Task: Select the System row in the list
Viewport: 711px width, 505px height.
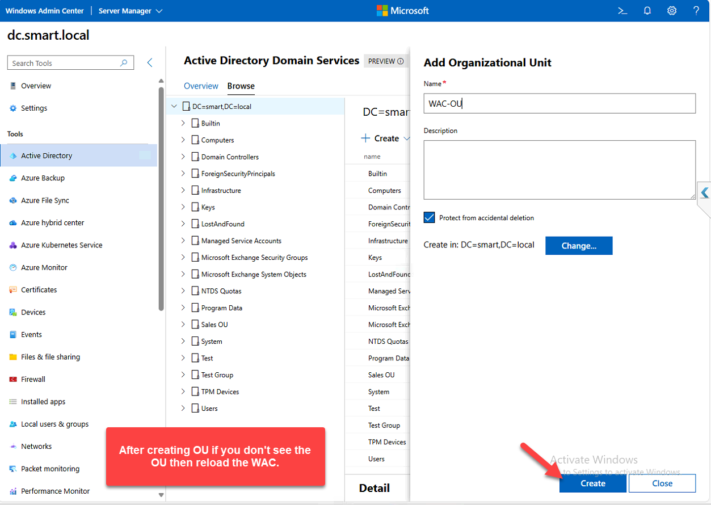Action: (x=377, y=392)
